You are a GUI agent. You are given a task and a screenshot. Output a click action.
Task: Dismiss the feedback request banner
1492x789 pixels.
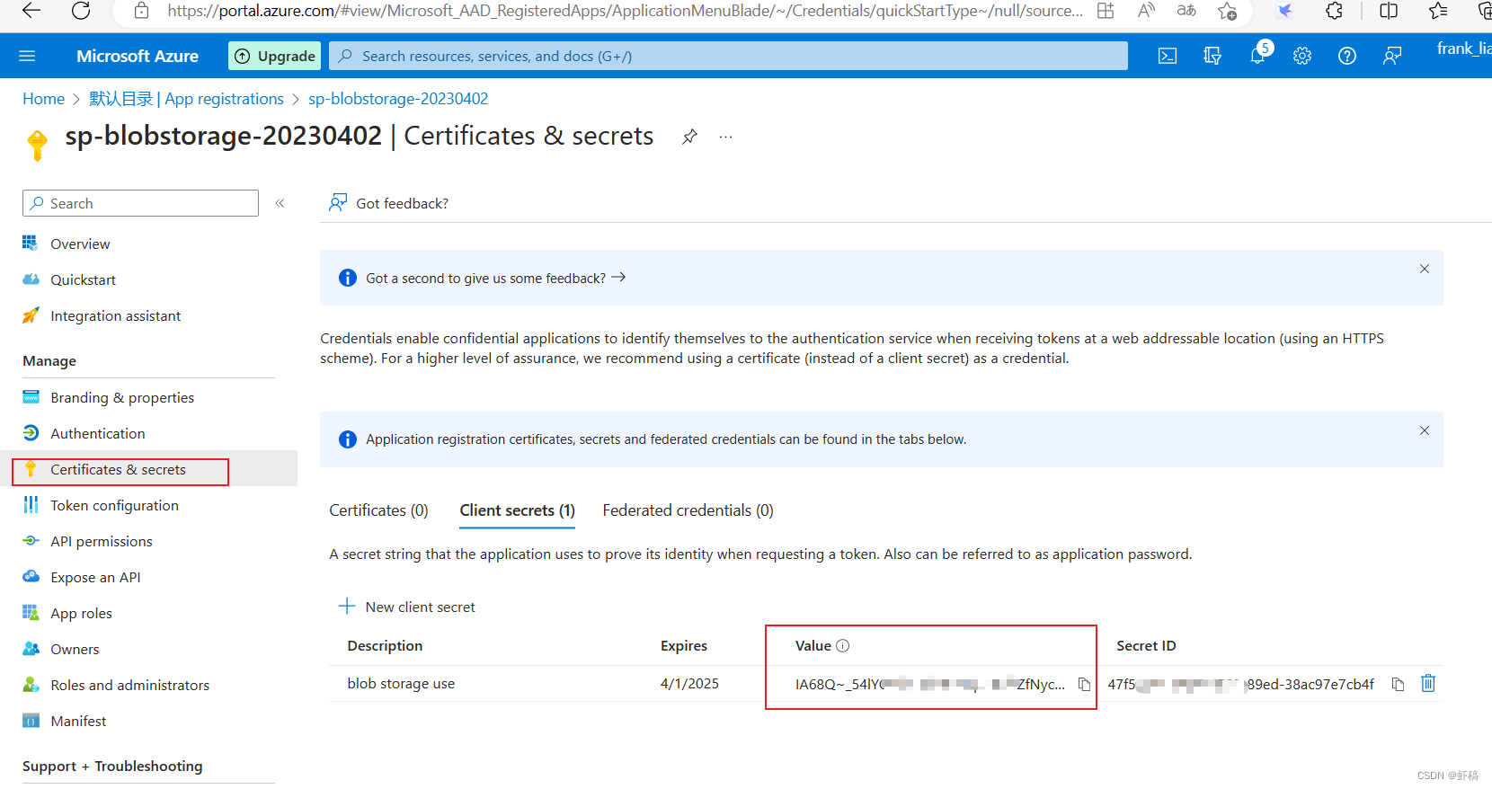tap(1425, 269)
